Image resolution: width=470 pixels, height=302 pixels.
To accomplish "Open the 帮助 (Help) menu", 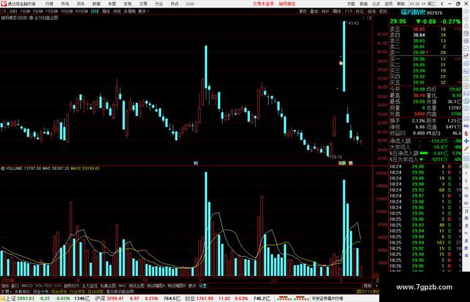I will point(401,4).
